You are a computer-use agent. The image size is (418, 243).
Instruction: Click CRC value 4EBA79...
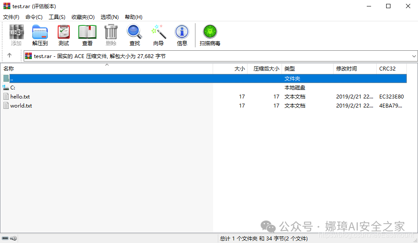click(390, 105)
